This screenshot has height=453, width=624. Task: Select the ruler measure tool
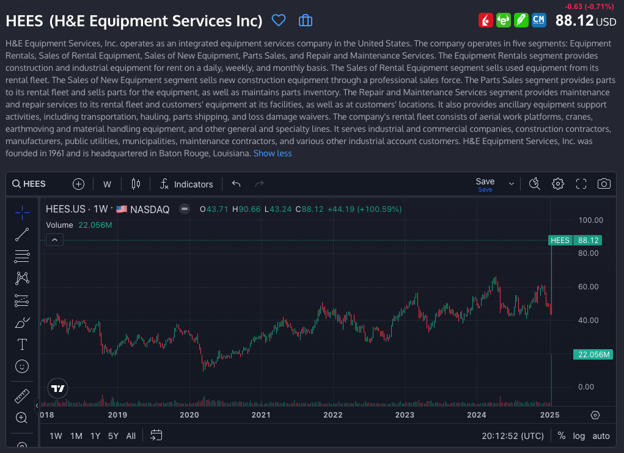[22, 396]
